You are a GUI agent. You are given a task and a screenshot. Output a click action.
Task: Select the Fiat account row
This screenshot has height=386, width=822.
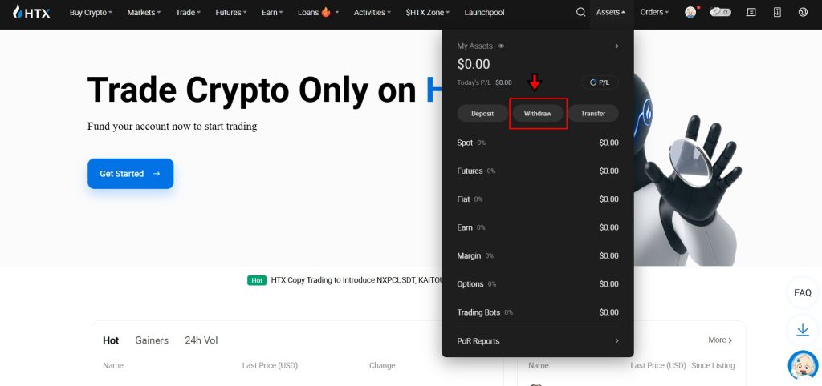[x=538, y=199]
